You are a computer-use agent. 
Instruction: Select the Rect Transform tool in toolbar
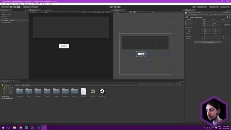tap(18, 7)
